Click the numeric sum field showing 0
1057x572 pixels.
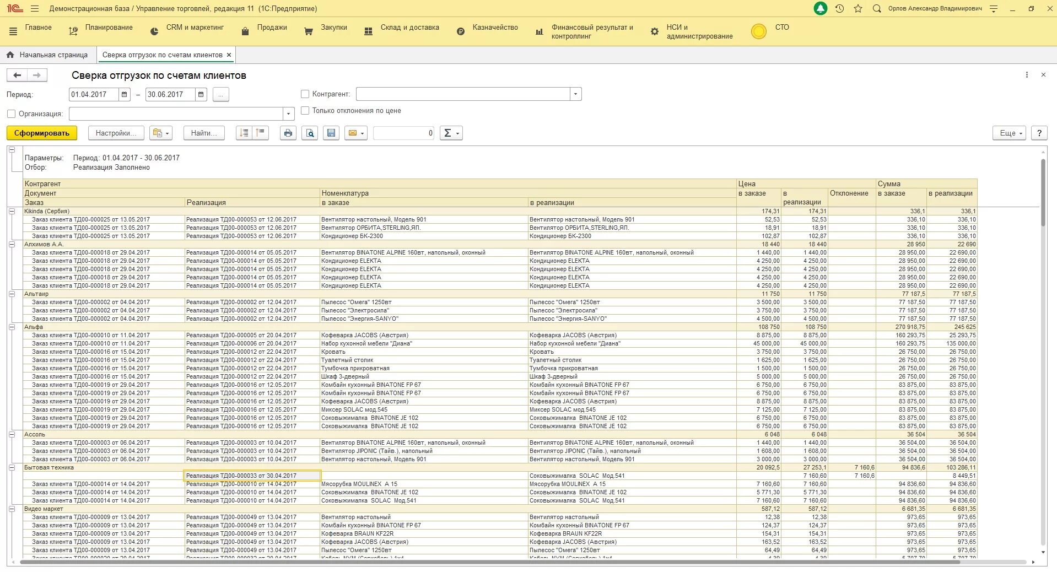tap(403, 133)
